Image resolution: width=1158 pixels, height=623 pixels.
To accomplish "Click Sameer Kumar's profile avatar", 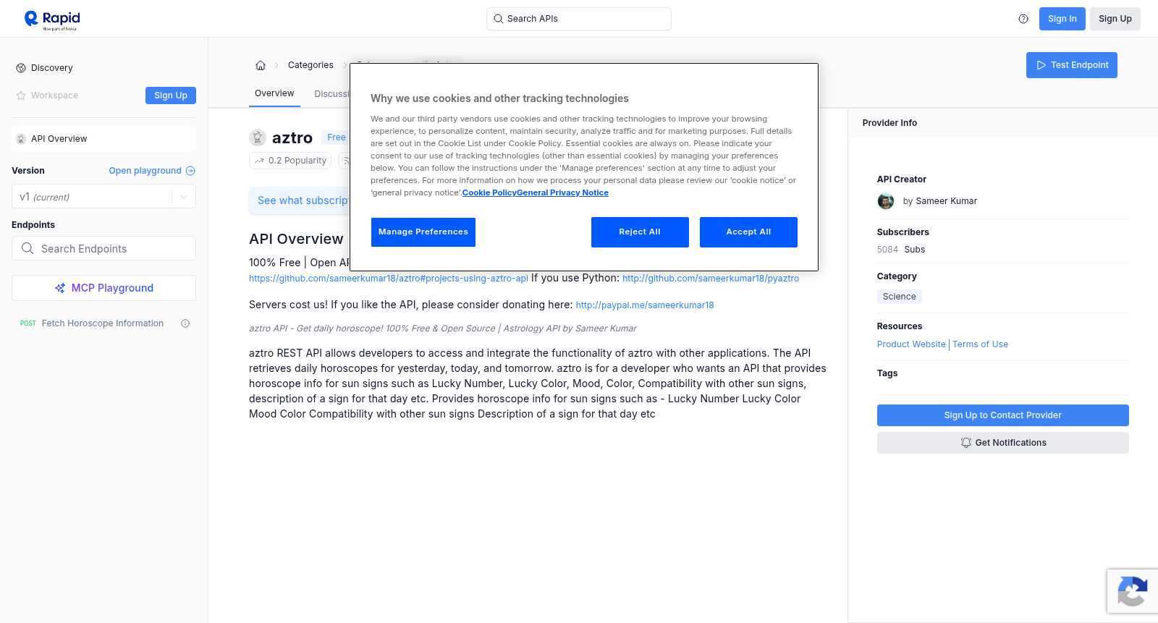I will point(886,201).
